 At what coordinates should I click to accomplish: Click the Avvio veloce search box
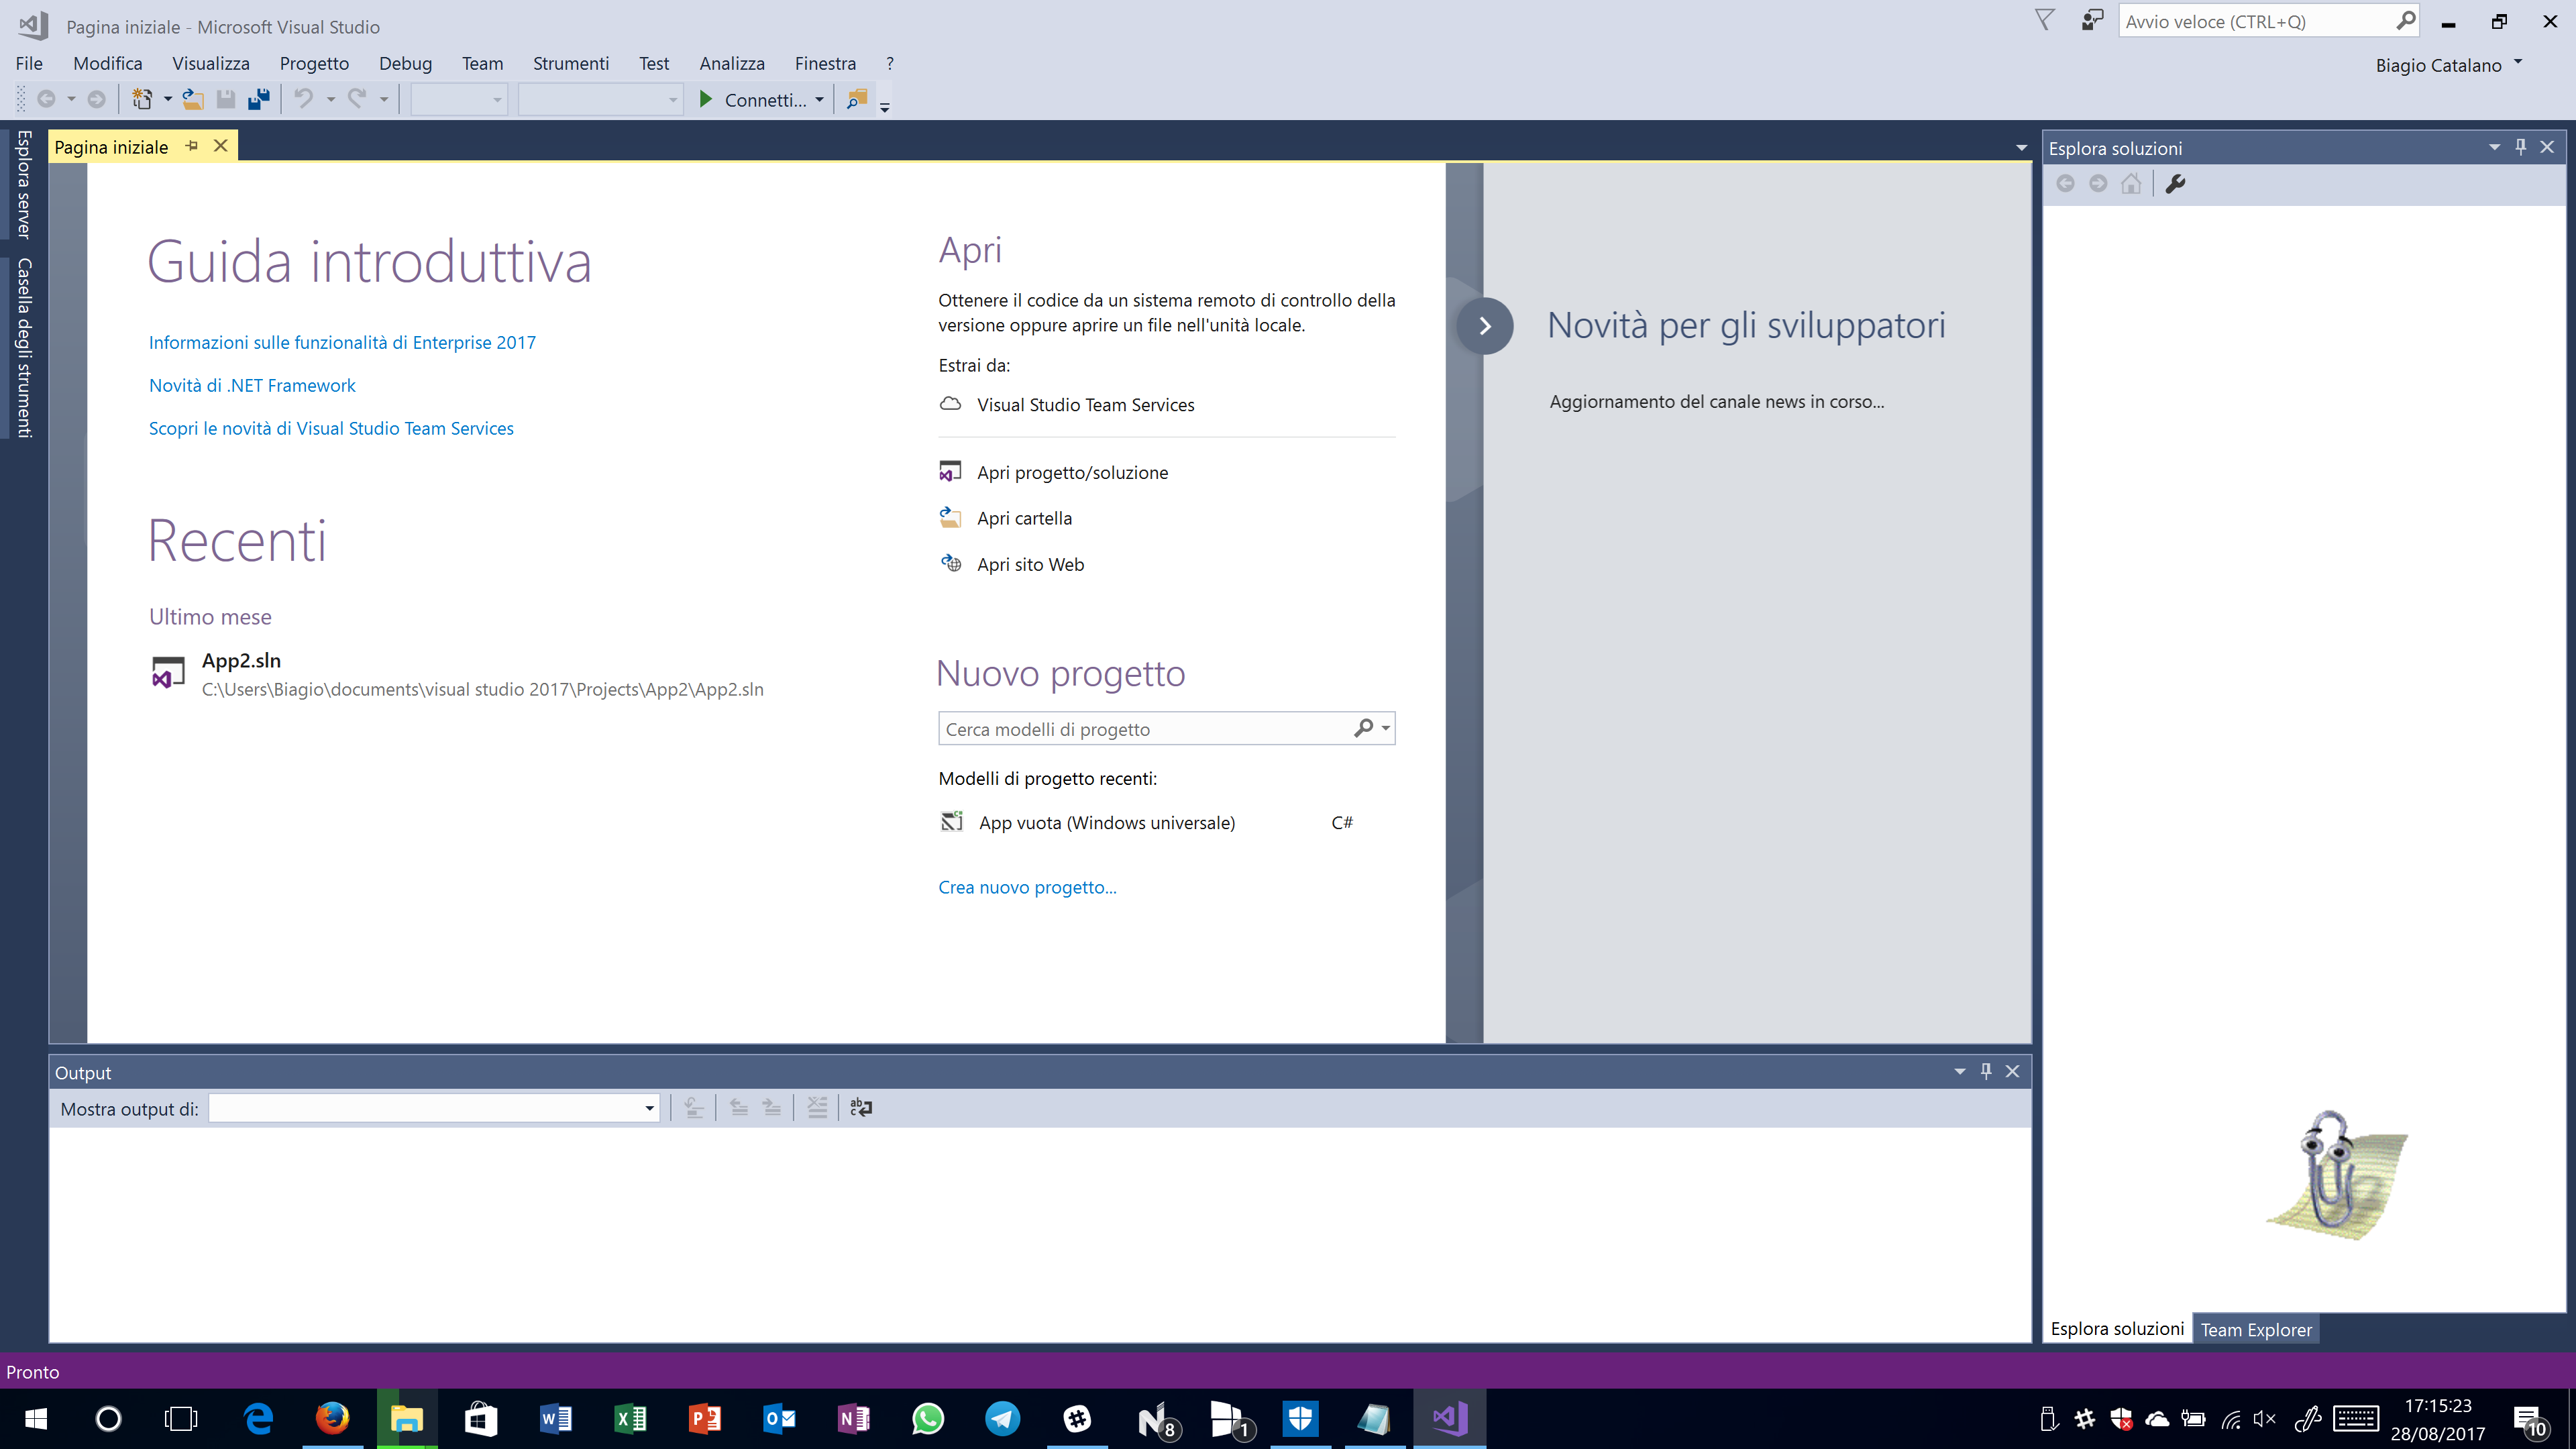[x=2256, y=21]
